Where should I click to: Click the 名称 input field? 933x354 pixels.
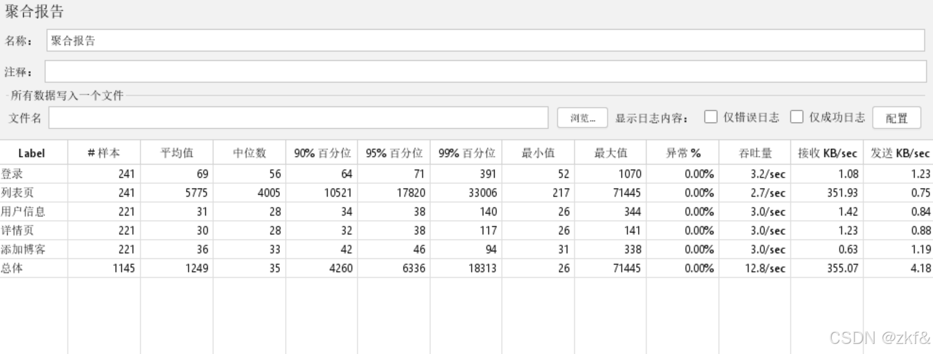click(x=486, y=40)
